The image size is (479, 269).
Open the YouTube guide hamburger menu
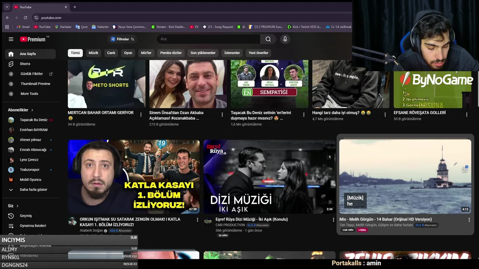(x=11, y=39)
